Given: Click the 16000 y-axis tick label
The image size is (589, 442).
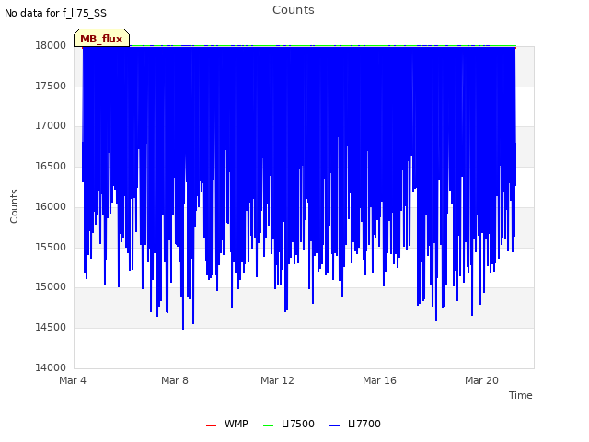Looking at the screenshot, I should (51, 206).
